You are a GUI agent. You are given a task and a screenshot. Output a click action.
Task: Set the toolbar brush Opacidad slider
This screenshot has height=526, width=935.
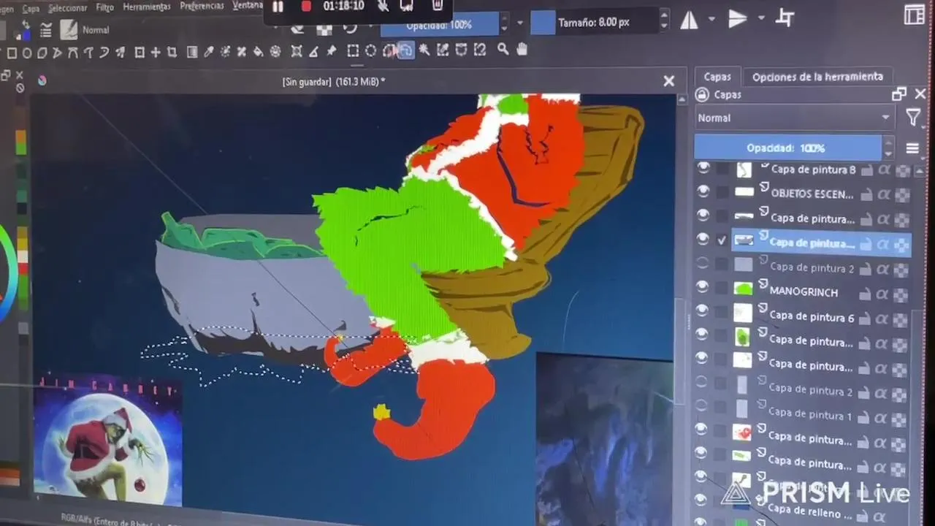440,25
